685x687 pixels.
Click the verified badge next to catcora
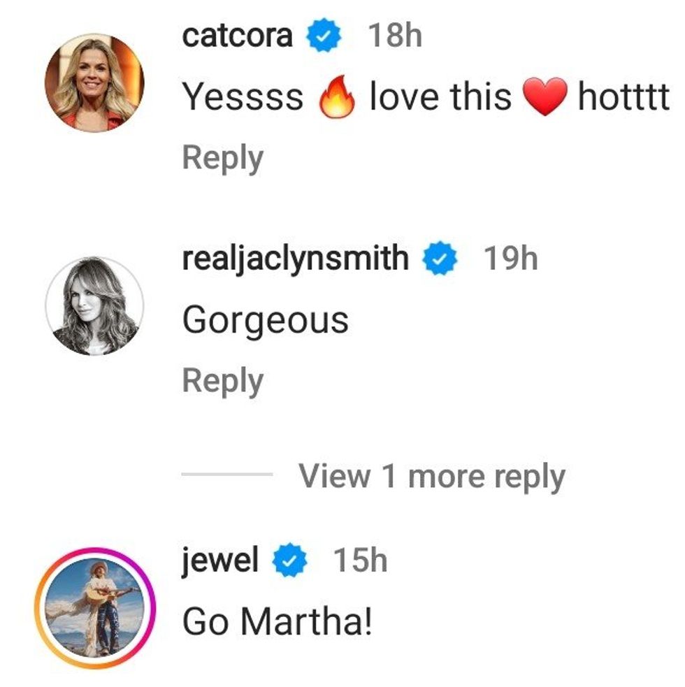(323, 36)
